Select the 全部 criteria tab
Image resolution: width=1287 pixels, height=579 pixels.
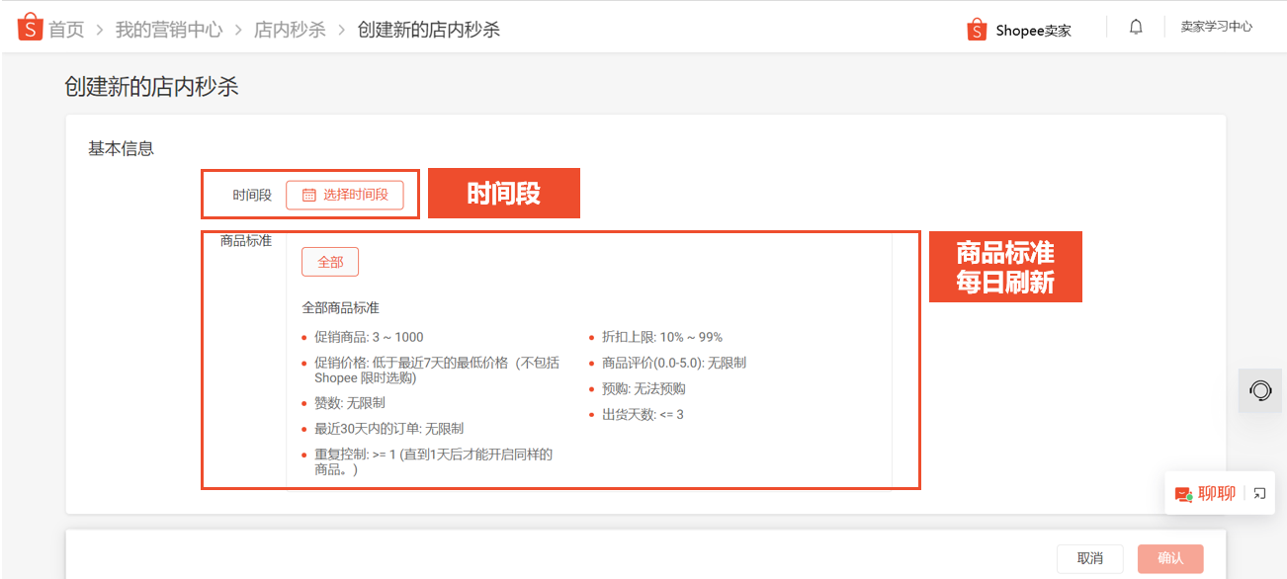tap(329, 261)
